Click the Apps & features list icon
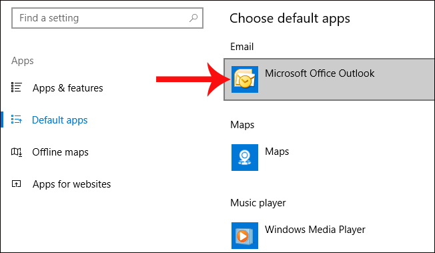 pyautogui.click(x=17, y=87)
